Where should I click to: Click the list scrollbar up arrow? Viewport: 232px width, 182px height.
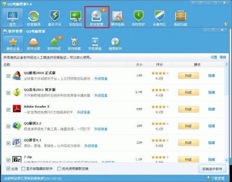(226, 64)
